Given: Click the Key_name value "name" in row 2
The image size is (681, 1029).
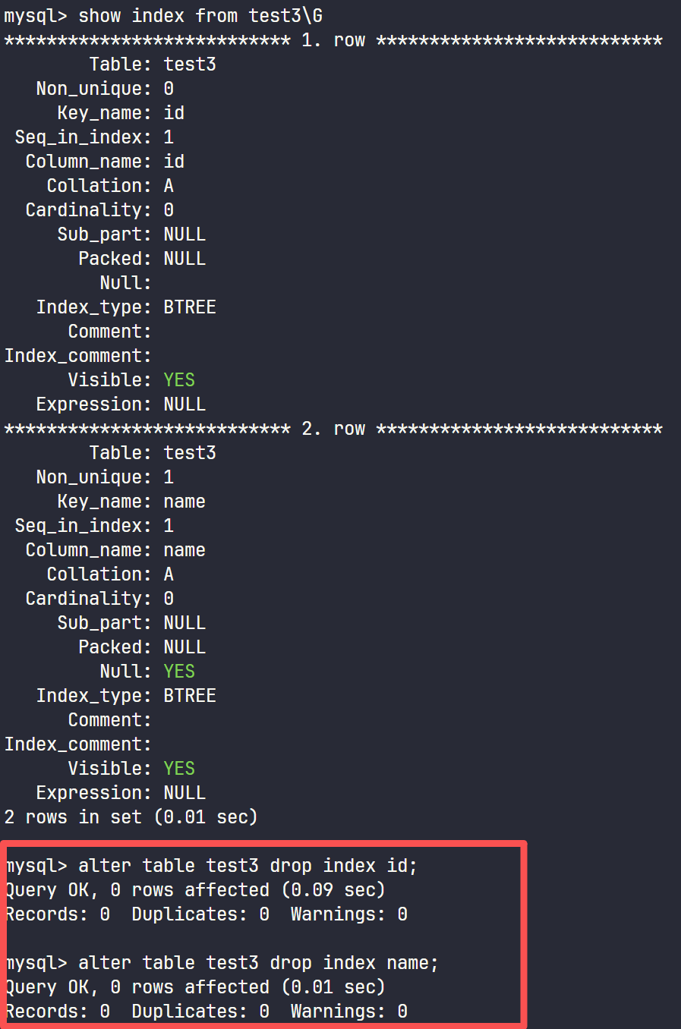Looking at the screenshot, I should pyautogui.click(x=184, y=502).
